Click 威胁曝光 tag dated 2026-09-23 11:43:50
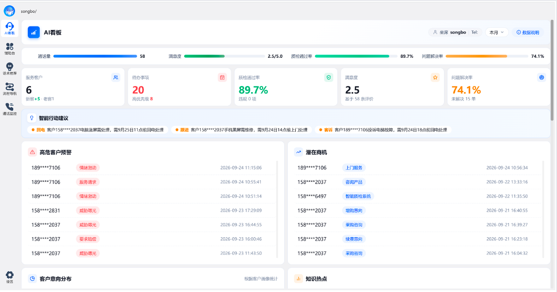Screen dimensions: 557x292 coord(88,253)
